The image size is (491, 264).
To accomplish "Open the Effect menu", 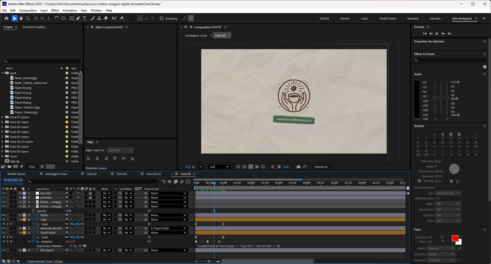I will pyautogui.click(x=55, y=10).
